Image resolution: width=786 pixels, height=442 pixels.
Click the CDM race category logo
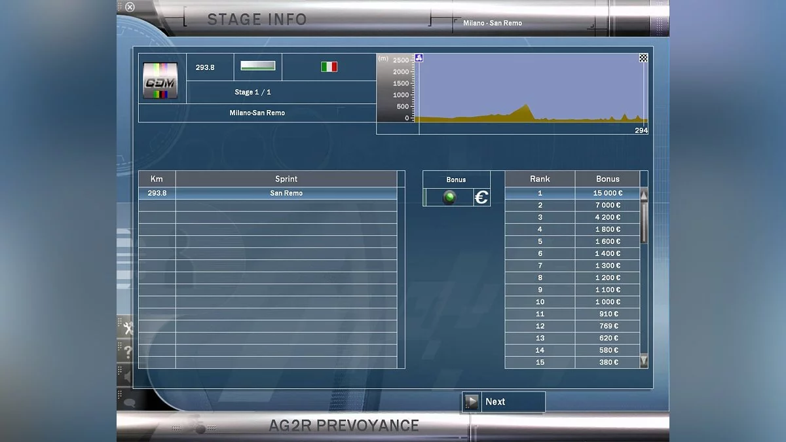click(x=160, y=81)
